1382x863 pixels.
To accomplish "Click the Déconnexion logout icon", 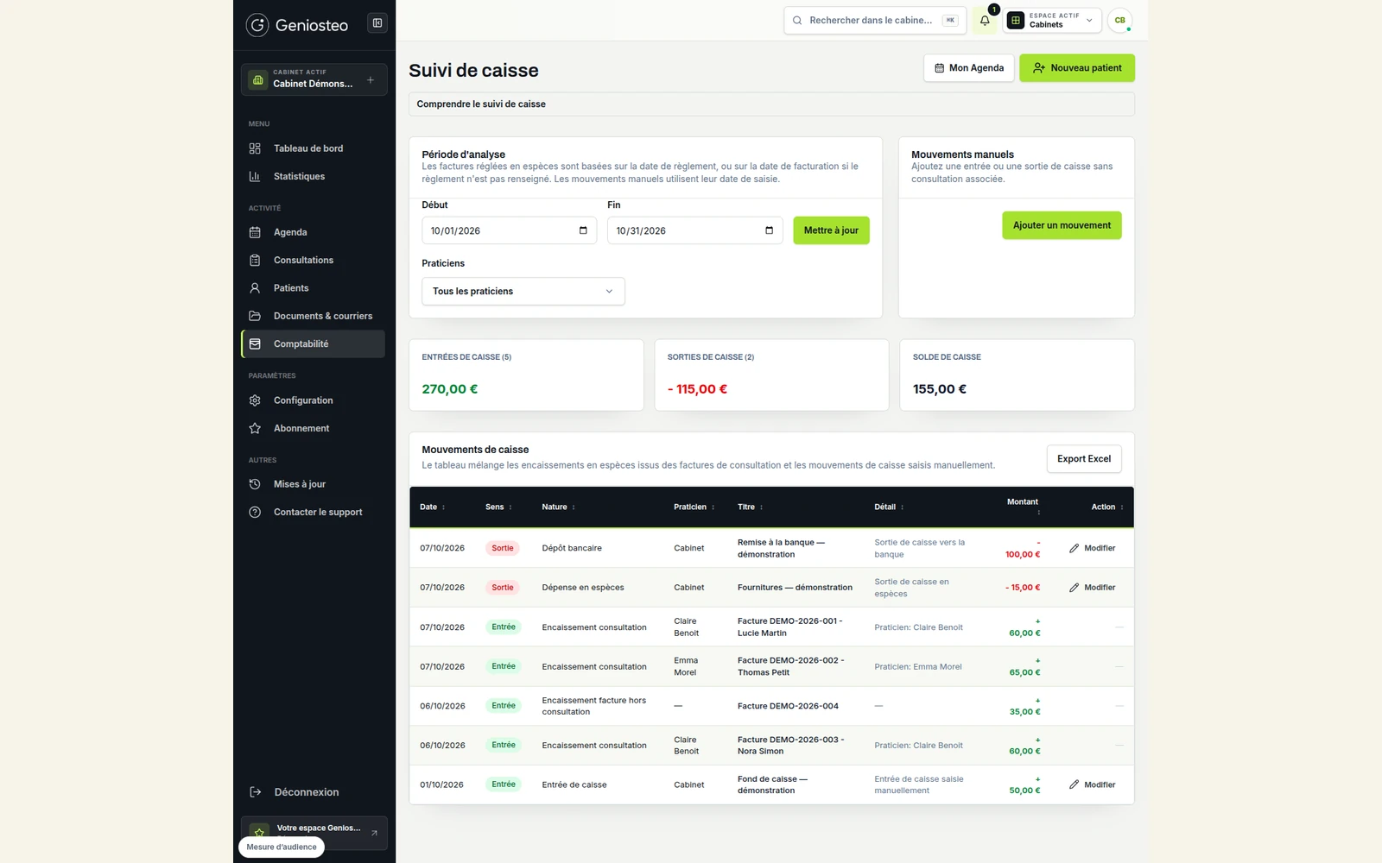I will pos(255,792).
